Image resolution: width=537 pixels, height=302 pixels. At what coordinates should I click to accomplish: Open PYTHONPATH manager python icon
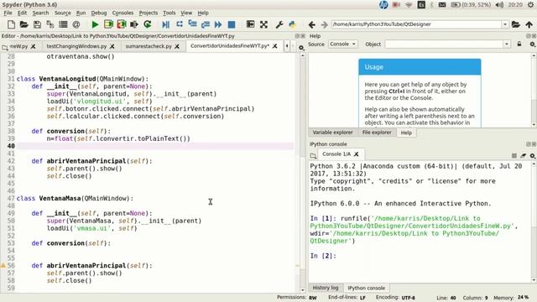pyautogui.click(x=292, y=24)
